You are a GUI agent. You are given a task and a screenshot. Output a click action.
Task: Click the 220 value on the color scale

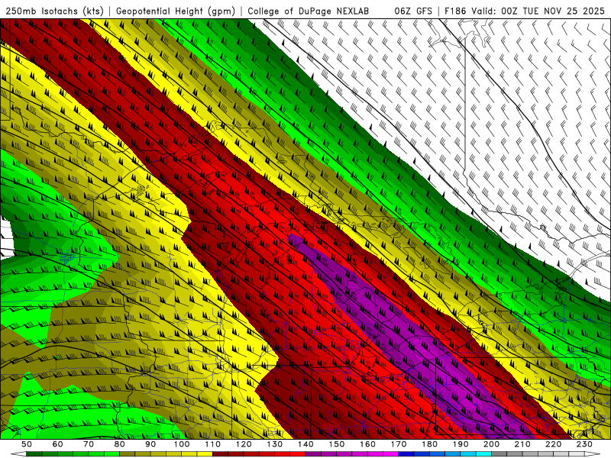coord(553,444)
